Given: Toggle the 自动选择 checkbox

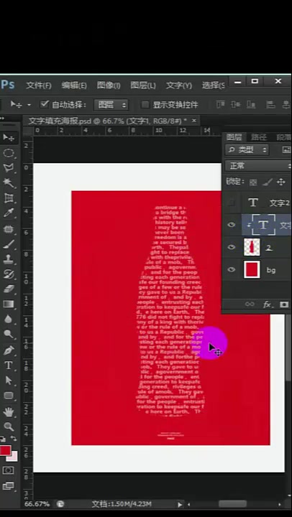Looking at the screenshot, I should [x=44, y=104].
